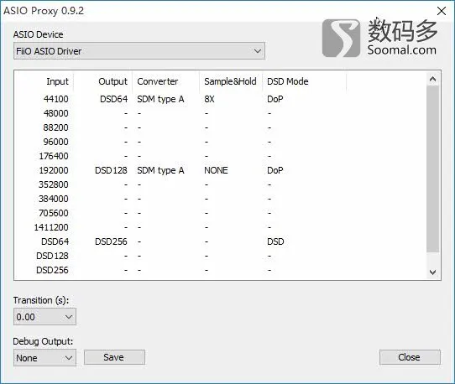The height and width of the screenshot is (384, 455).
Task: Open the ASIO Device dropdown
Action: coord(139,51)
